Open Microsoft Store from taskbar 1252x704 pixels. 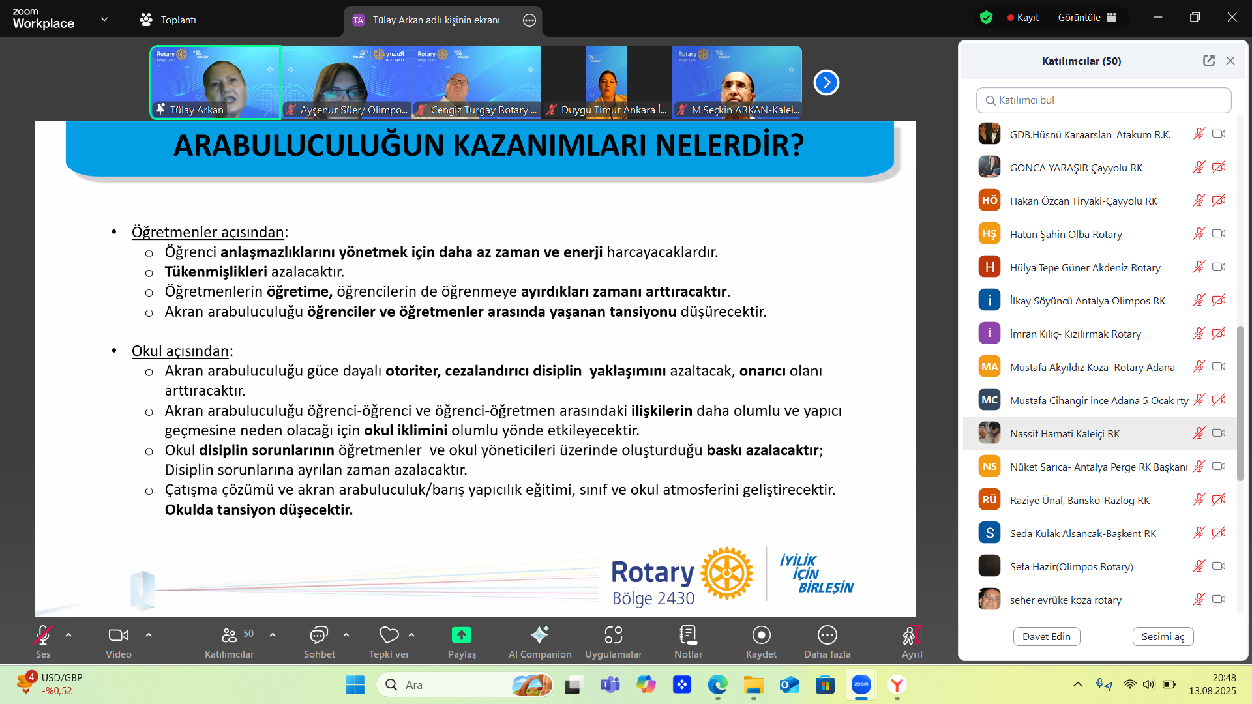tap(825, 684)
